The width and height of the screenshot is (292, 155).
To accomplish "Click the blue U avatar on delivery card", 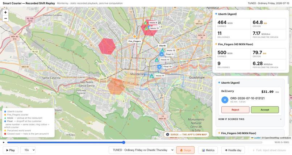I will (x=225, y=100).
